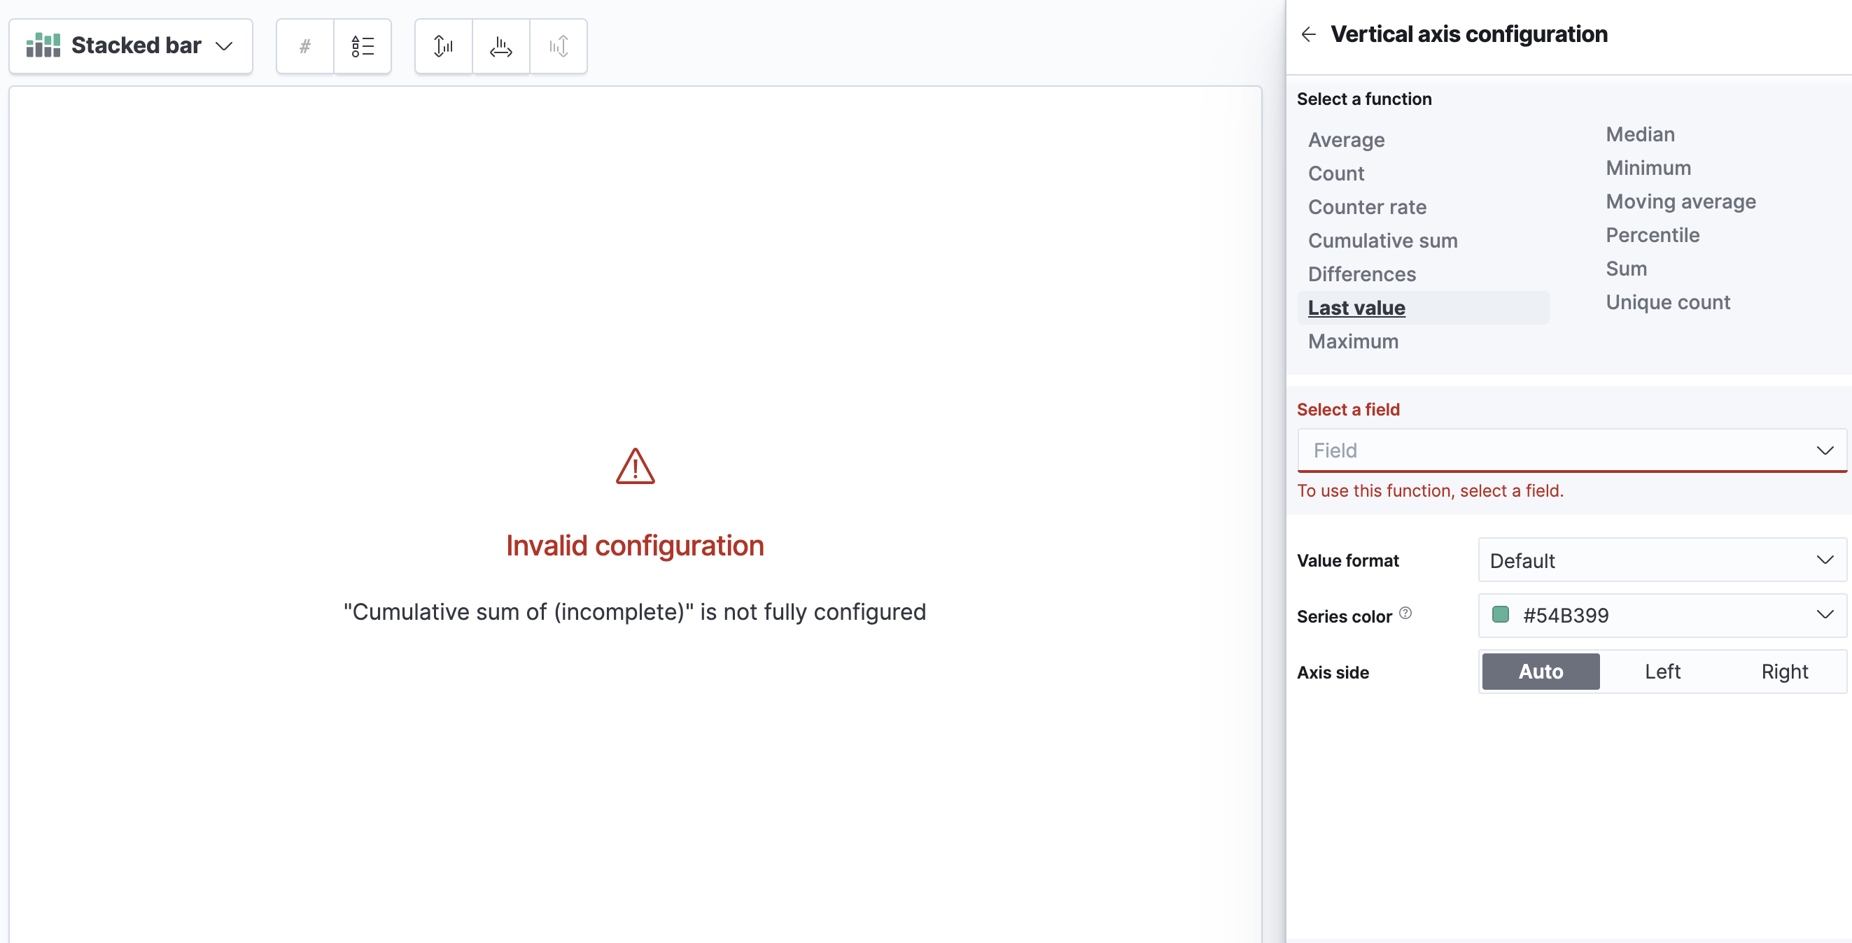Open the Value format dropdown
The height and width of the screenshot is (943, 1852).
tap(1662, 560)
